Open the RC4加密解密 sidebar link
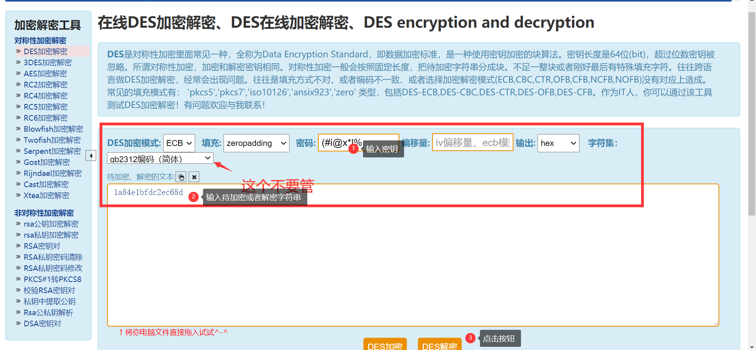The width and height of the screenshot is (756, 350). click(45, 96)
